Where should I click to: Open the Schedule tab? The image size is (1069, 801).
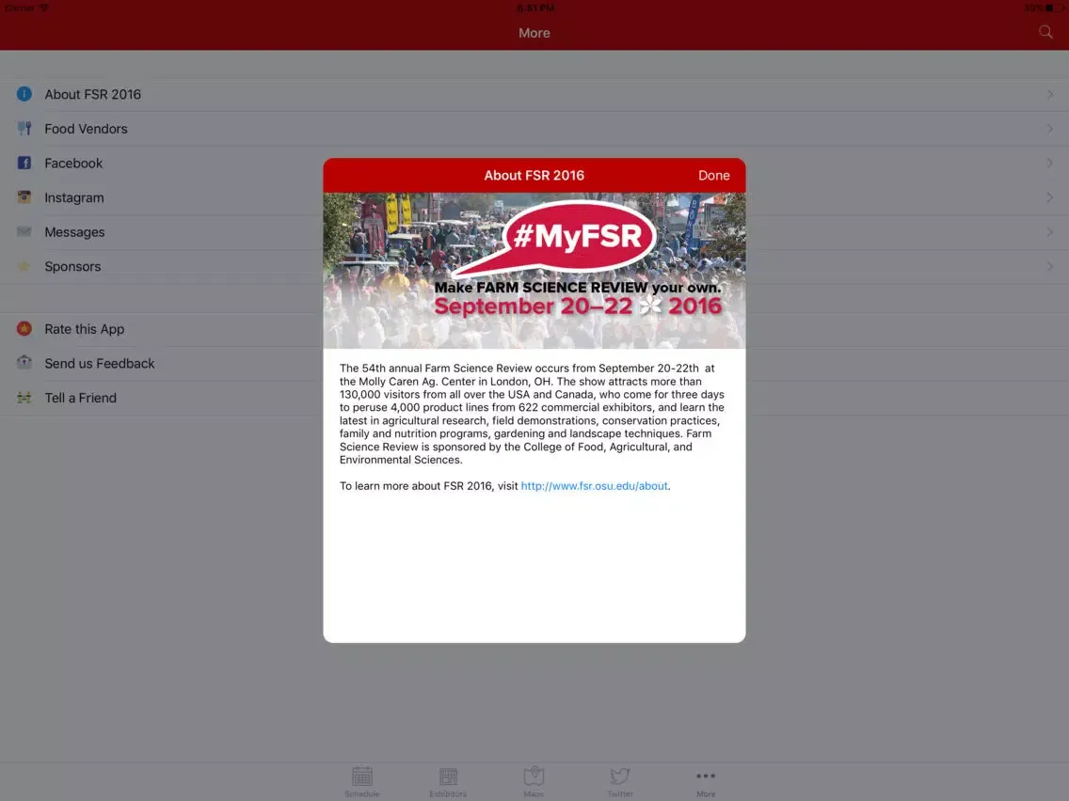tap(362, 781)
